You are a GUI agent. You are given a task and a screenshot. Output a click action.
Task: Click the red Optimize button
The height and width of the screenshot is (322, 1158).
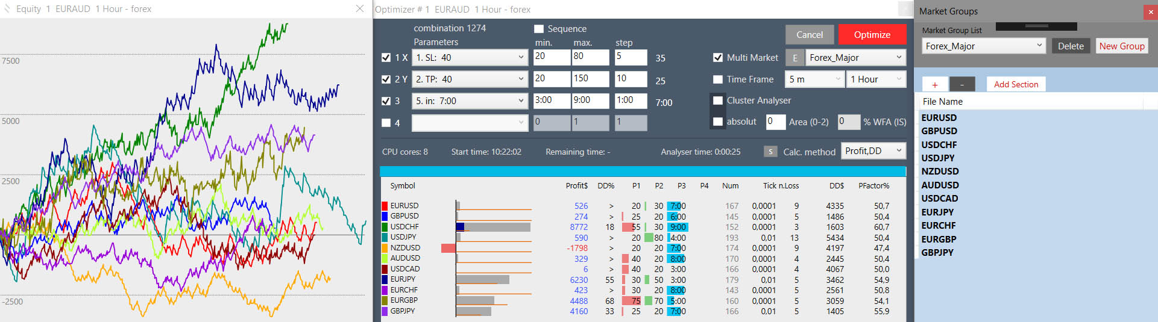[872, 34]
